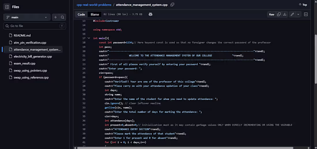Jump to Top of the file

point(303,5)
